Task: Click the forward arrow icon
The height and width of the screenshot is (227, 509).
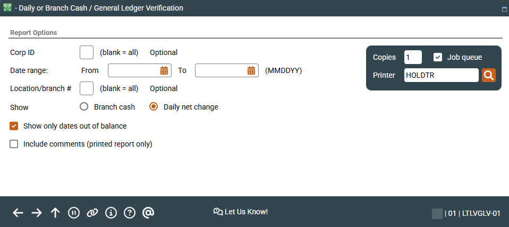Action: pos(37,213)
